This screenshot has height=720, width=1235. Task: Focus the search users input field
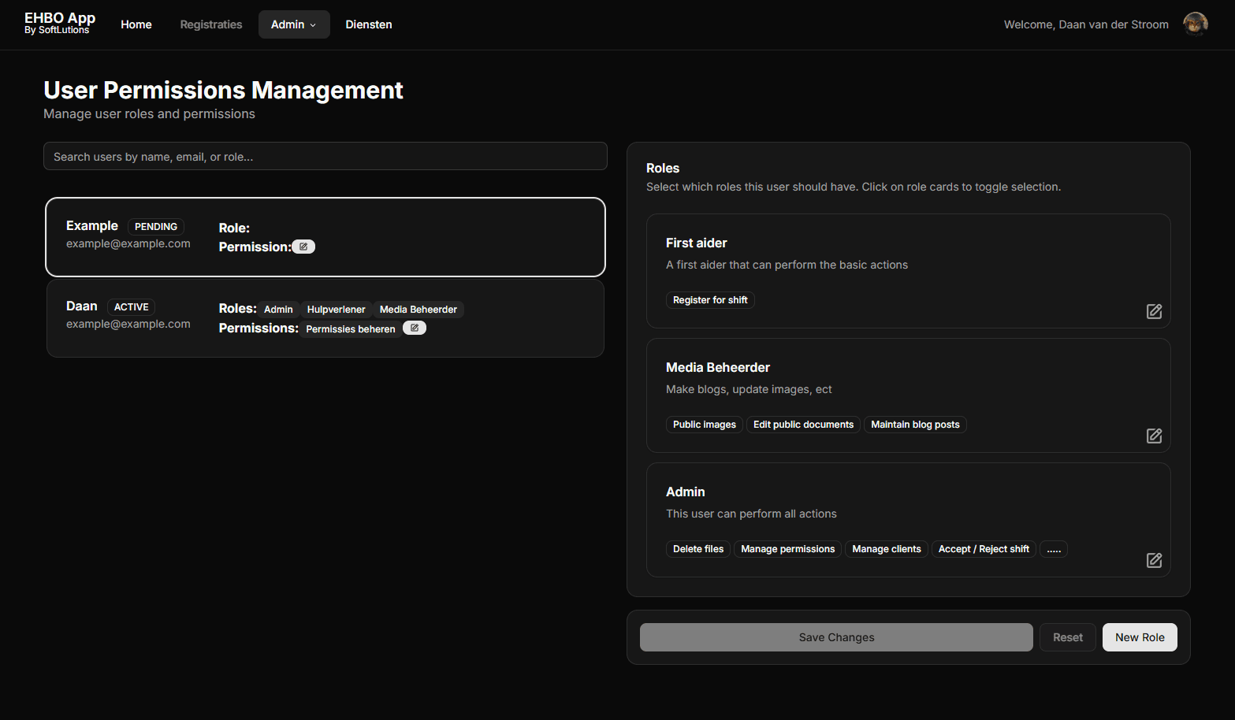click(x=325, y=156)
